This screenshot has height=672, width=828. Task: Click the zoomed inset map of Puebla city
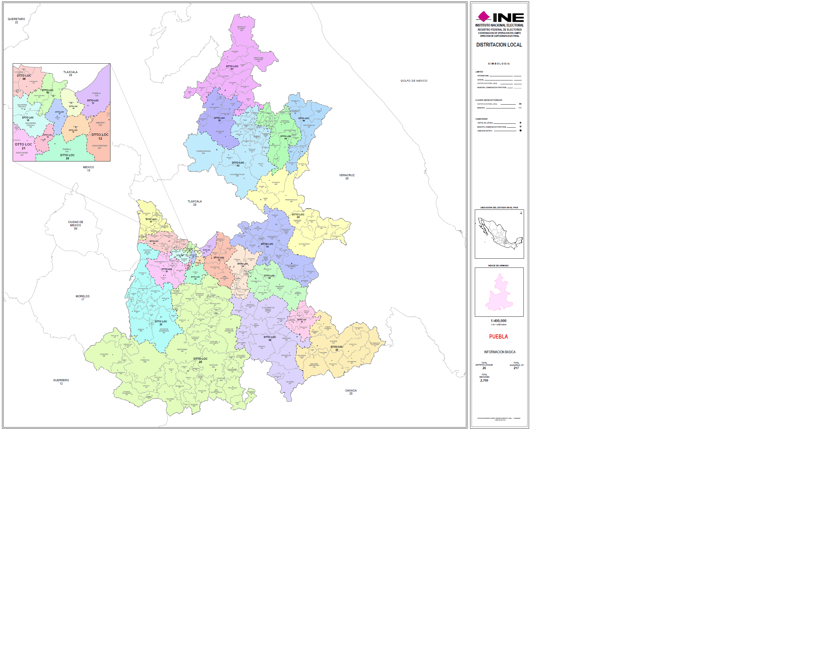62,112
